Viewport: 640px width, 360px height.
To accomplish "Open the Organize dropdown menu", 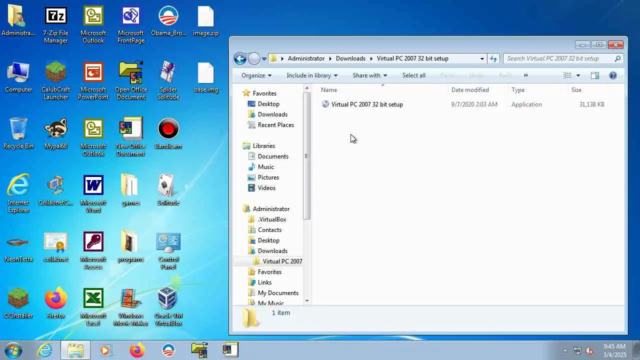I will (x=256, y=75).
